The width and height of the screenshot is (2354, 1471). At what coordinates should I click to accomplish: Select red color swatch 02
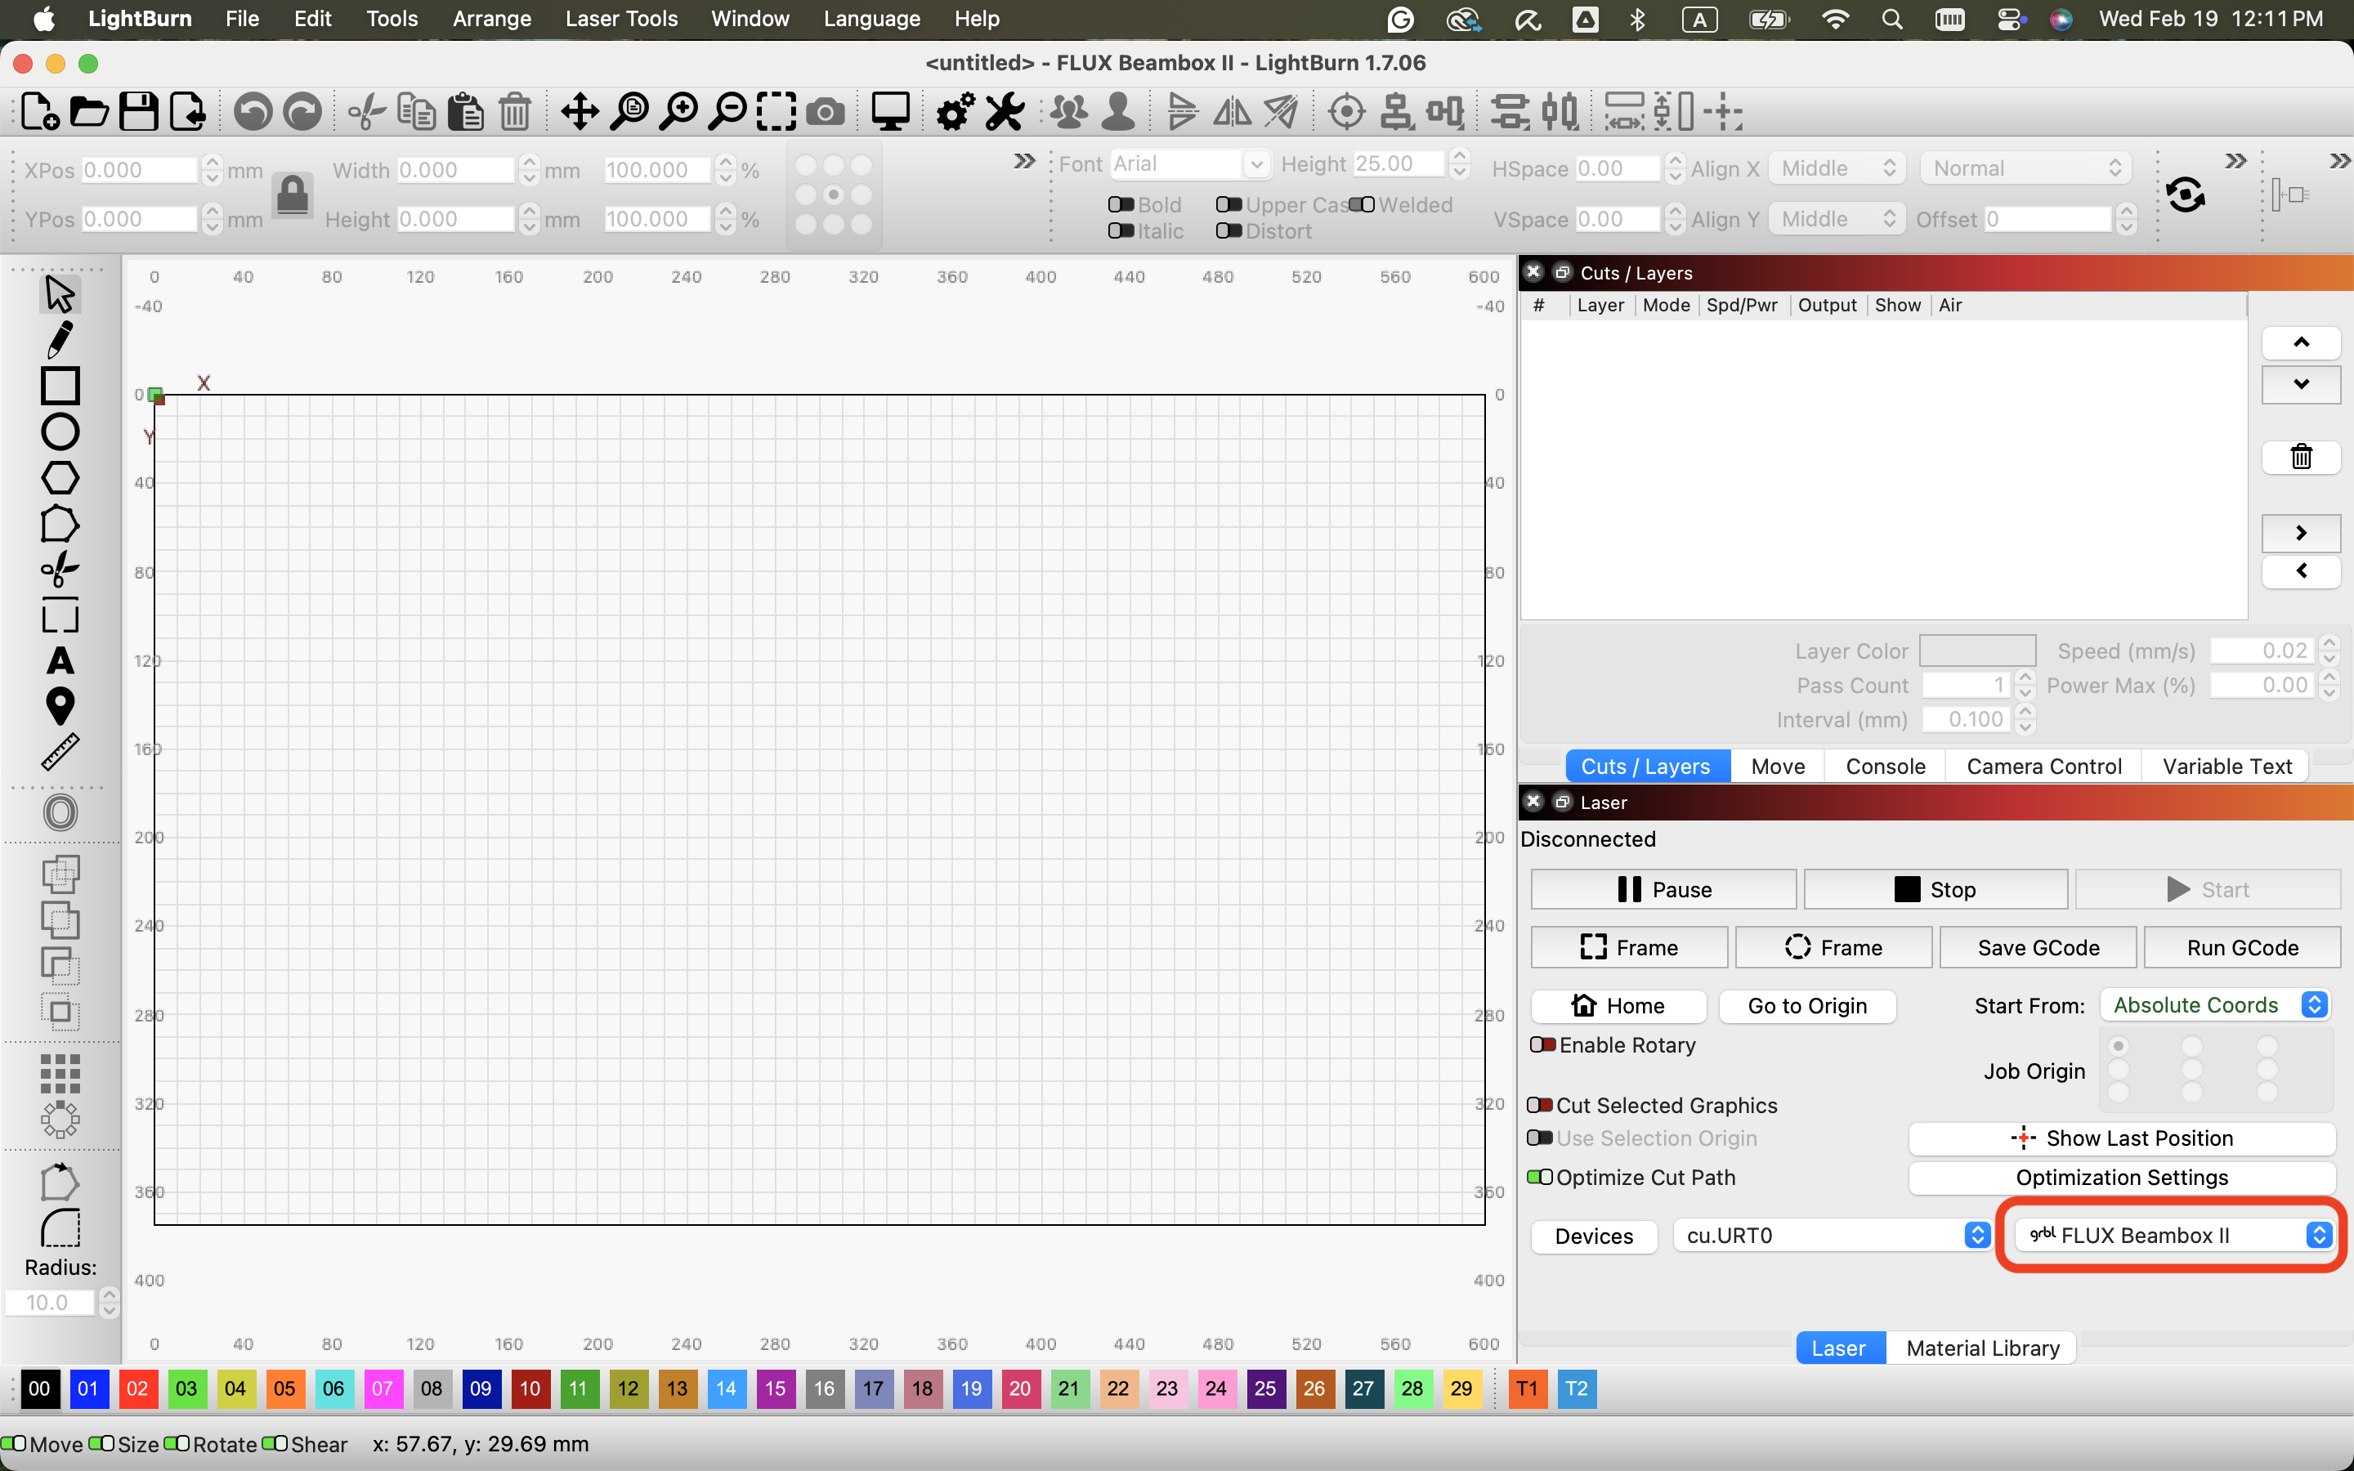(137, 1388)
